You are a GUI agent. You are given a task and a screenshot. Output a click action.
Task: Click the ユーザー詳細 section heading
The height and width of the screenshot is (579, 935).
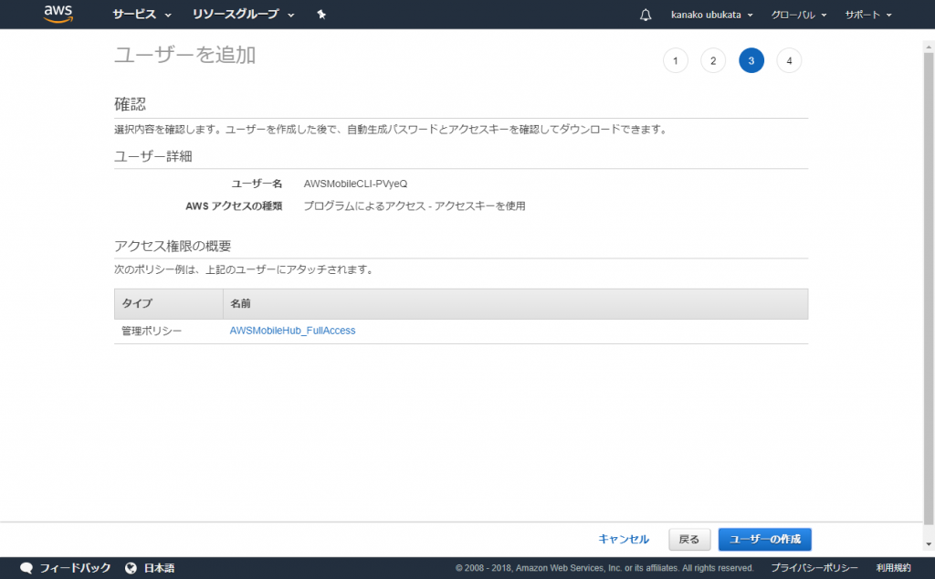[x=152, y=156]
